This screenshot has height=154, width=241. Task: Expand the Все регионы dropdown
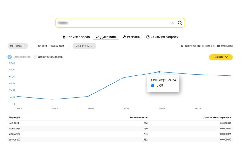click(x=84, y=46)
